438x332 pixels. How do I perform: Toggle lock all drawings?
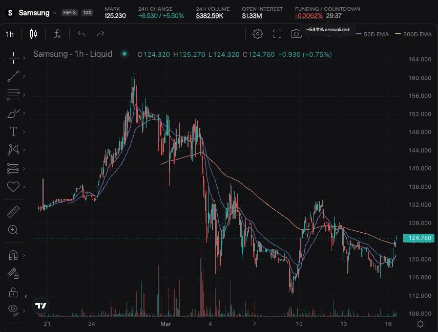13,292
